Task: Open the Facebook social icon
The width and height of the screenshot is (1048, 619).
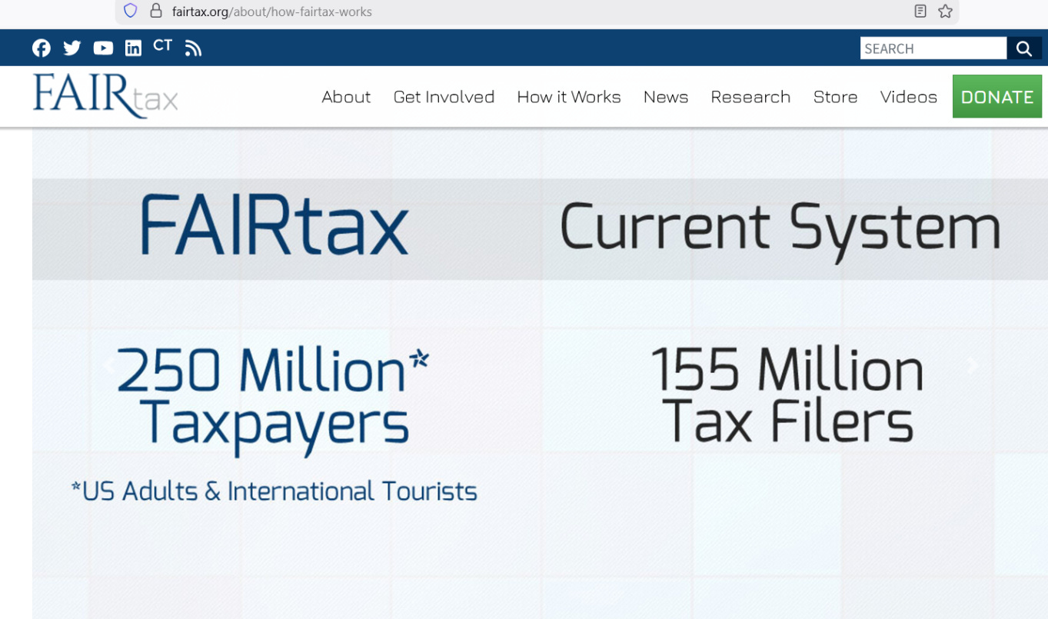Action: pos(42,48)
